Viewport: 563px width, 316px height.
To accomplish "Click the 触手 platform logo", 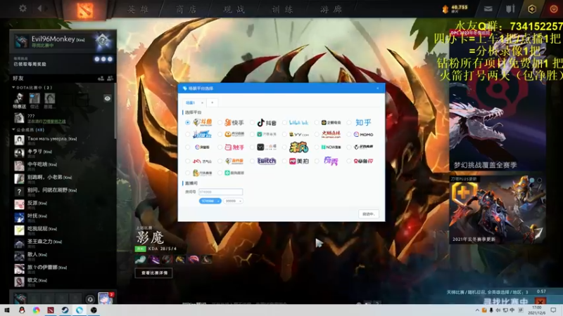I will (x=234, y=147).
